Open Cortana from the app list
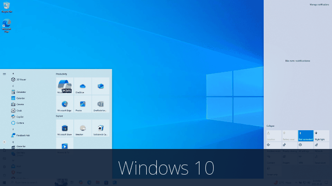This screenshot has width=332, height=186. (17, 123)
